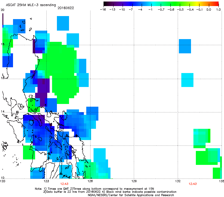Click the '-0.4' color scale label

coord(190,10)
